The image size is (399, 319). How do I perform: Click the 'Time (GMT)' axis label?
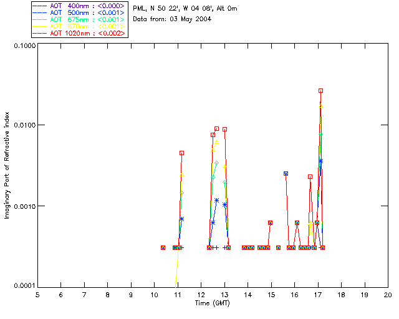coord(213,303)
